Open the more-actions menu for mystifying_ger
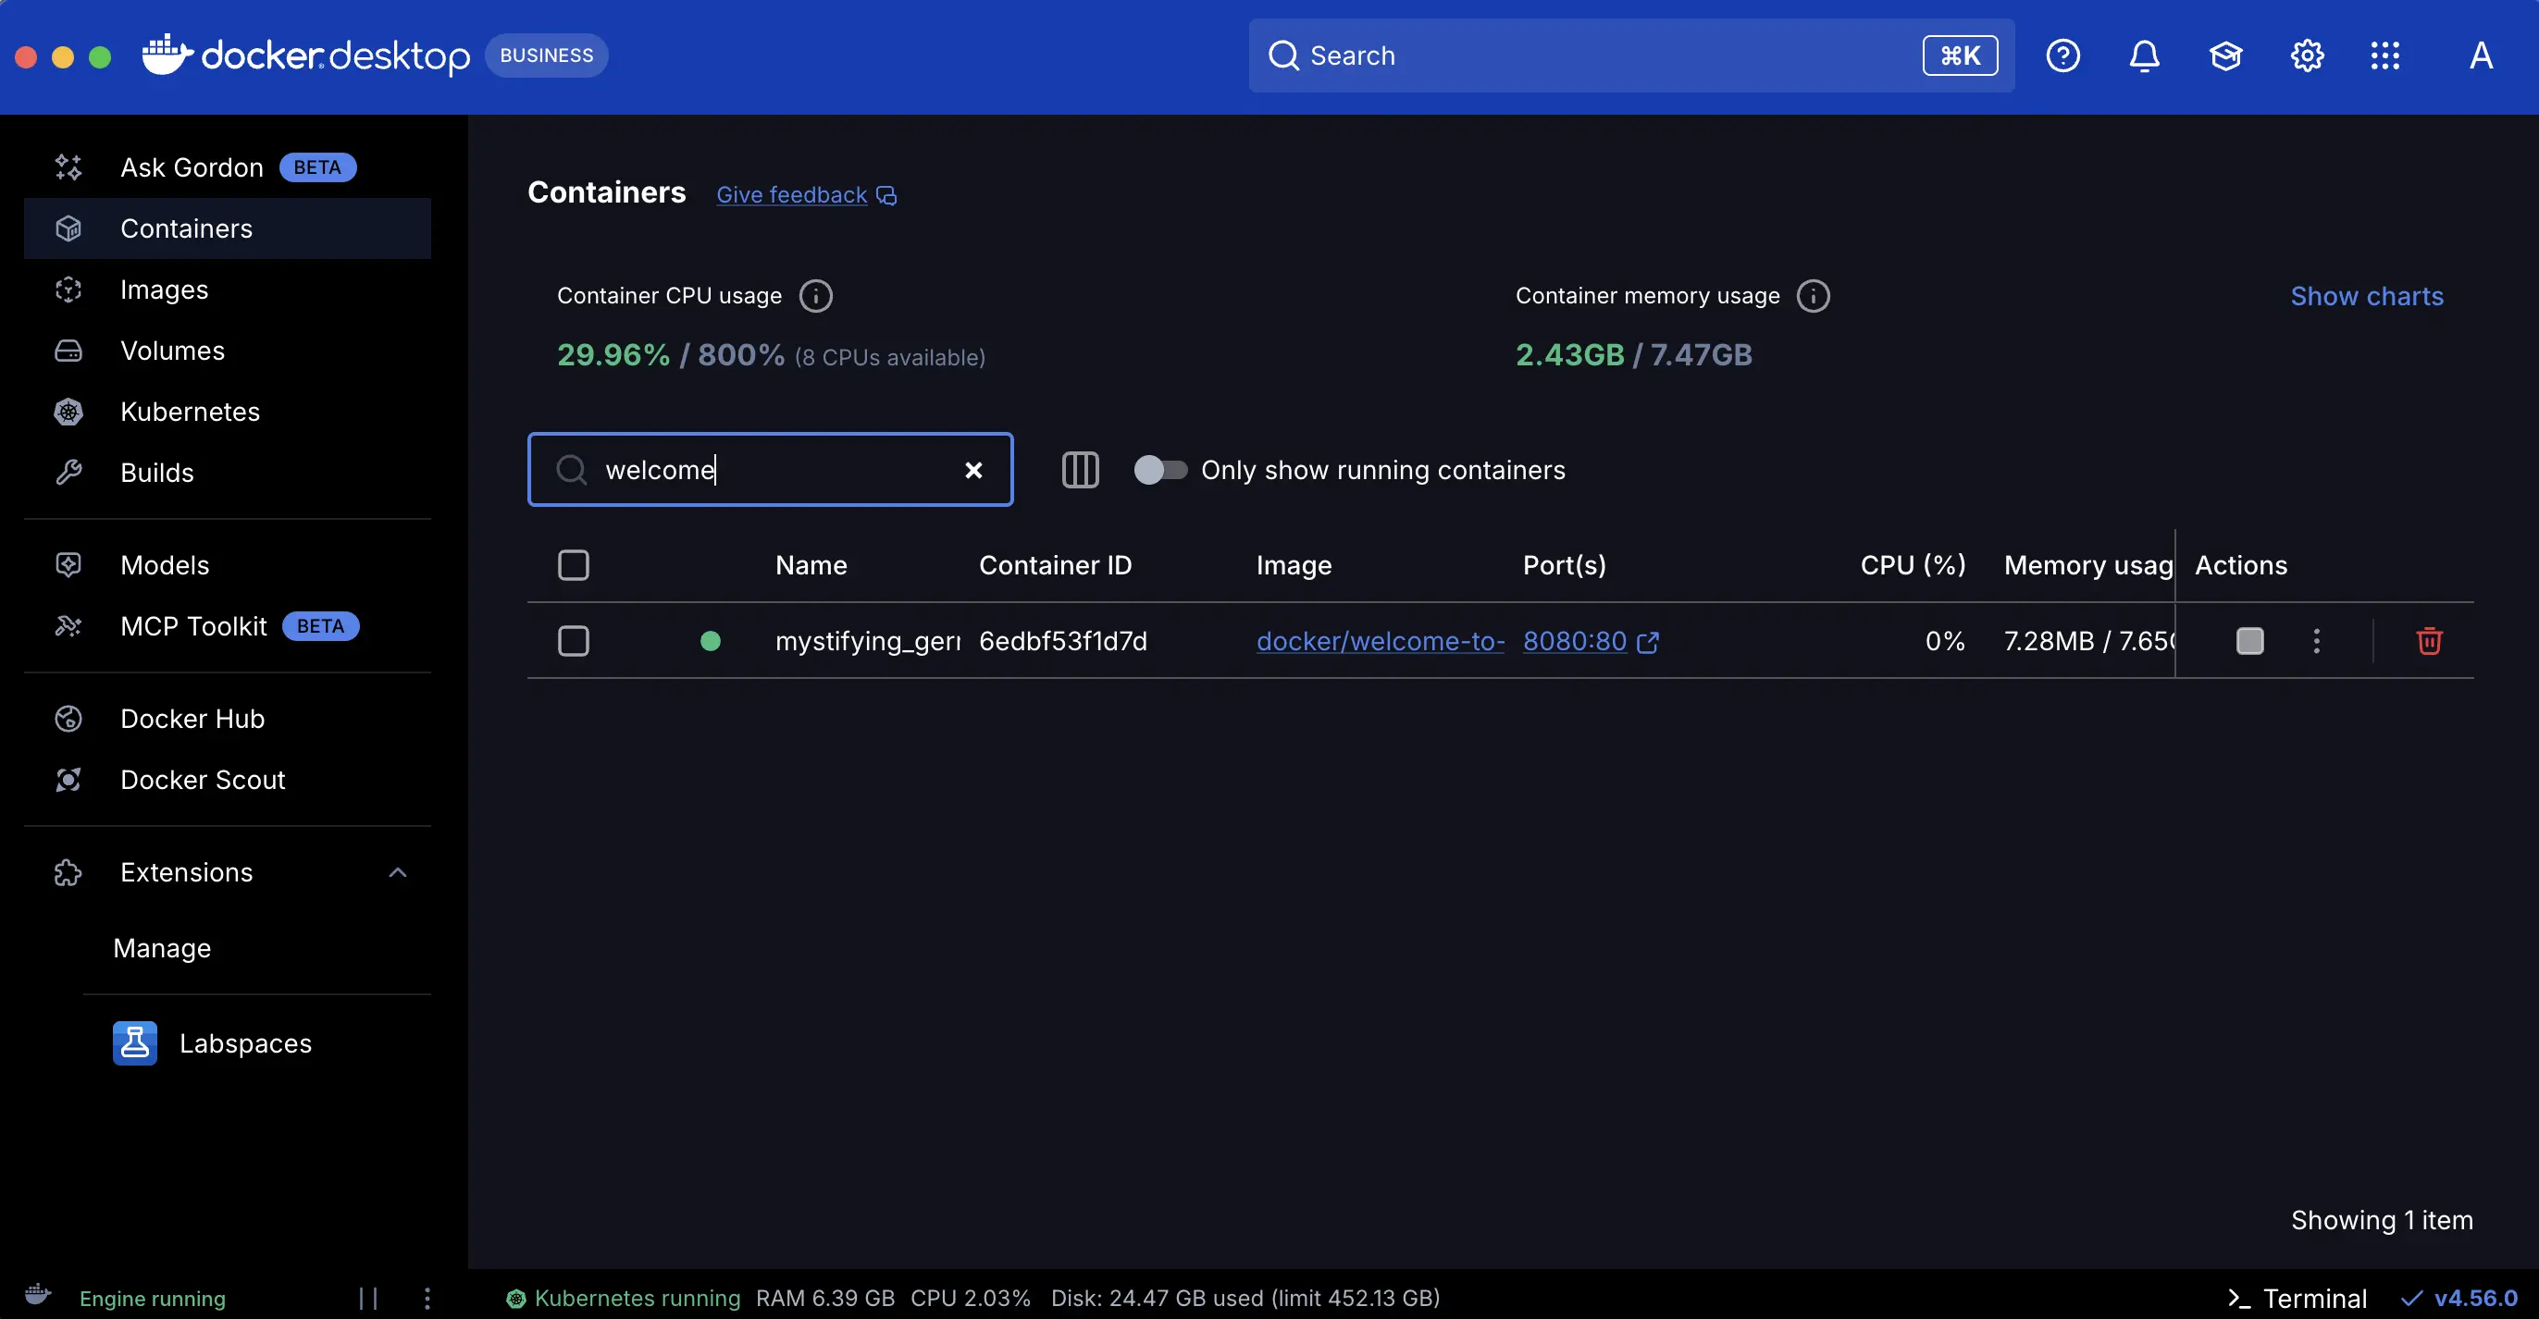 [2316, 640]
